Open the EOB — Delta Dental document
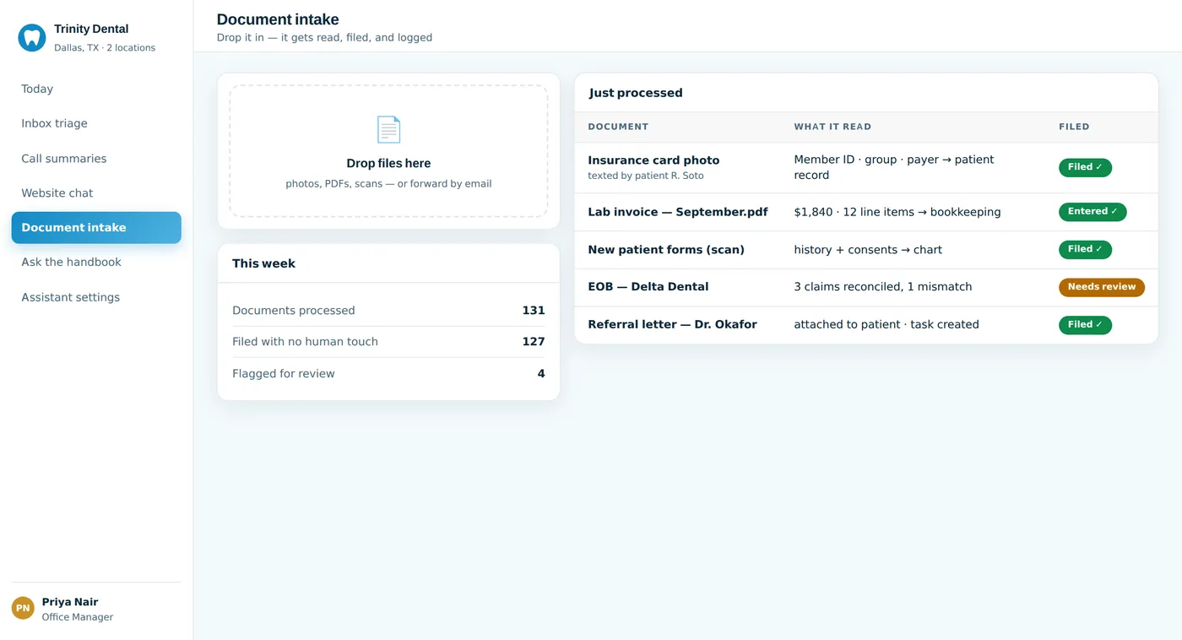This screenshot has width=1182, height=640. pos(648,287)
